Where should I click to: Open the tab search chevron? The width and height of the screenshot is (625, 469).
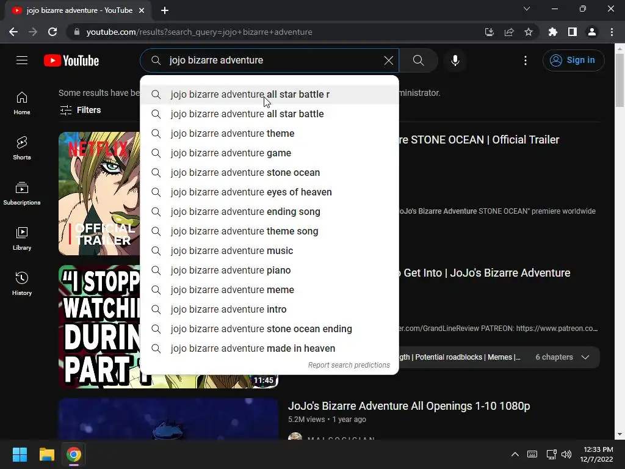(527, 9)
